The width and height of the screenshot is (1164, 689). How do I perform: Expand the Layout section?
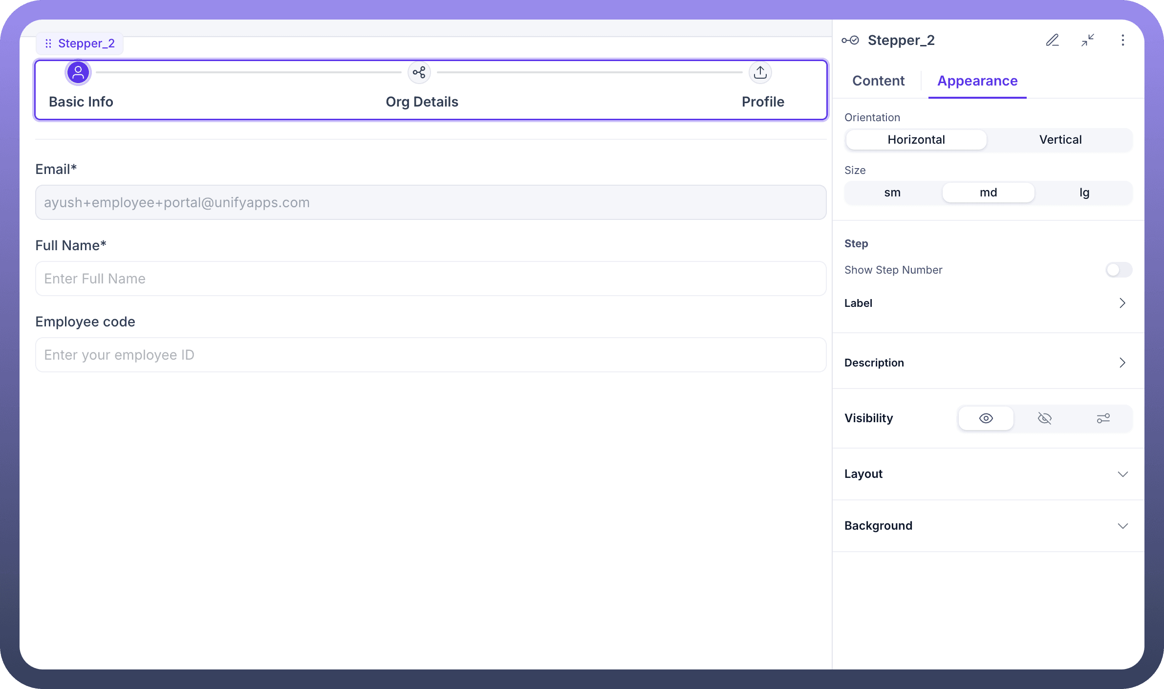[x=1122, y=474]
